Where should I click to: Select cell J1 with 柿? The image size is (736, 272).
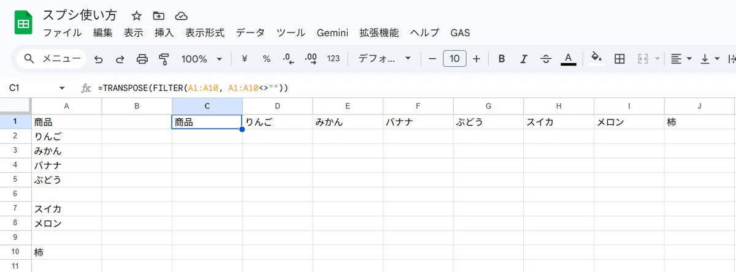700,122
